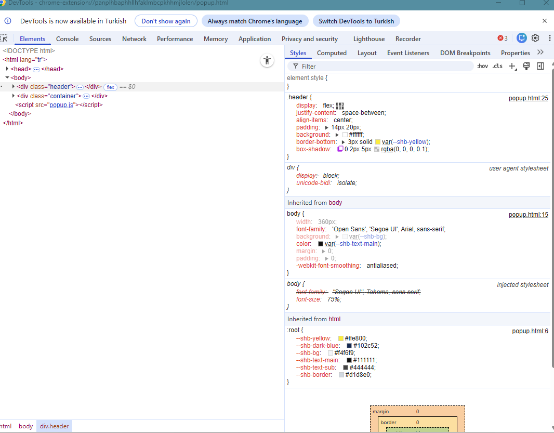The width and height of the screenshot is (554, 433).
Task: Open the AI assistance panel icon
Action: coord(521,38)
